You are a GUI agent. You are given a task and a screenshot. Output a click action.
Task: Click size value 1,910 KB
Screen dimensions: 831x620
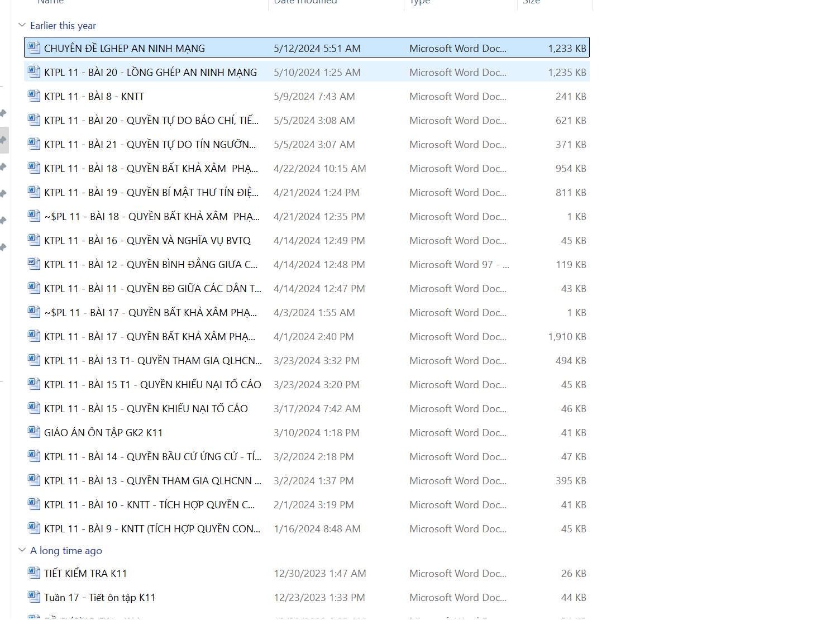(567, 337)
